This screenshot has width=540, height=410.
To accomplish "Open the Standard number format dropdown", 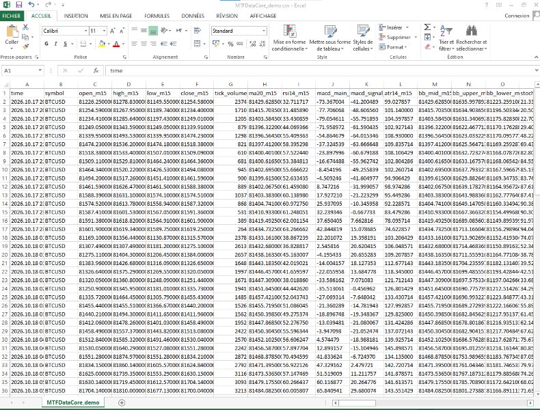I will pyautogui.click(x=264, y=31).
